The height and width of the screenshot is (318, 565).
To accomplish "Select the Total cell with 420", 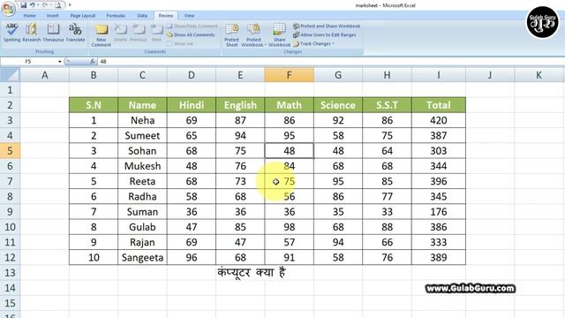I will (439, 120).
